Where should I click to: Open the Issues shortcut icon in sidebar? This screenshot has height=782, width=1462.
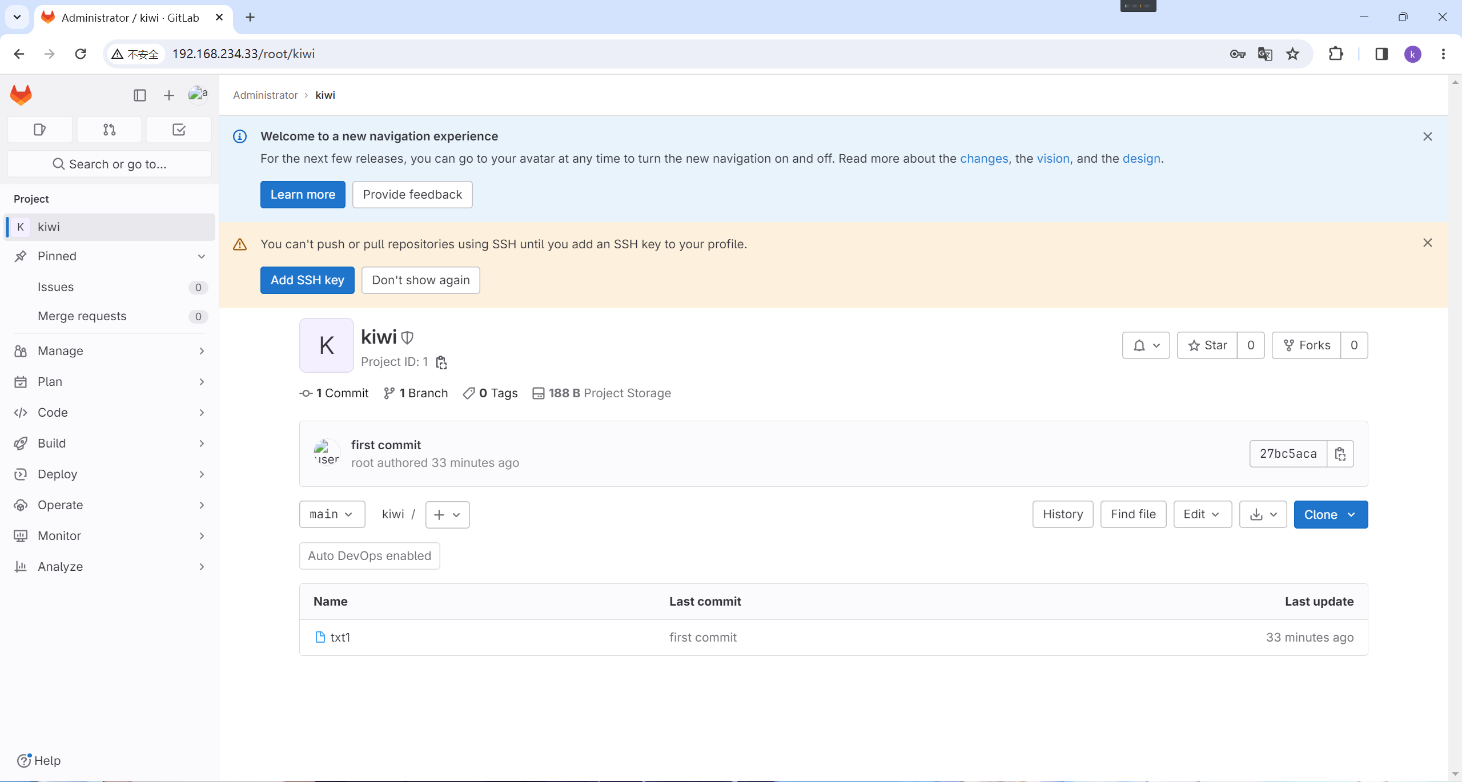[39, 130]
